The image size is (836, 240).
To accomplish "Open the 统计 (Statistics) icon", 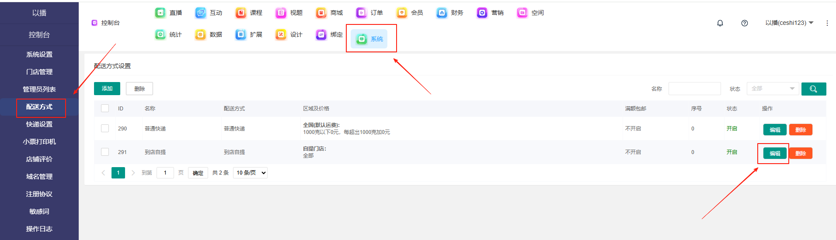I will [x=161, y=35].
